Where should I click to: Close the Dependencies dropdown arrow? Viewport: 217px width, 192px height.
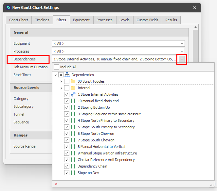point(182,59)
